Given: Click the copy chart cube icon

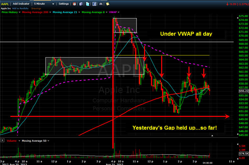Looking at the screenshot, I should 81,4.
